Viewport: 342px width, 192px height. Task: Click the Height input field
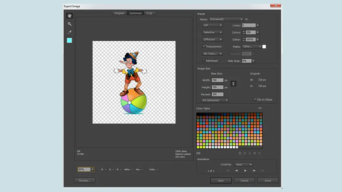click(218, 87)
